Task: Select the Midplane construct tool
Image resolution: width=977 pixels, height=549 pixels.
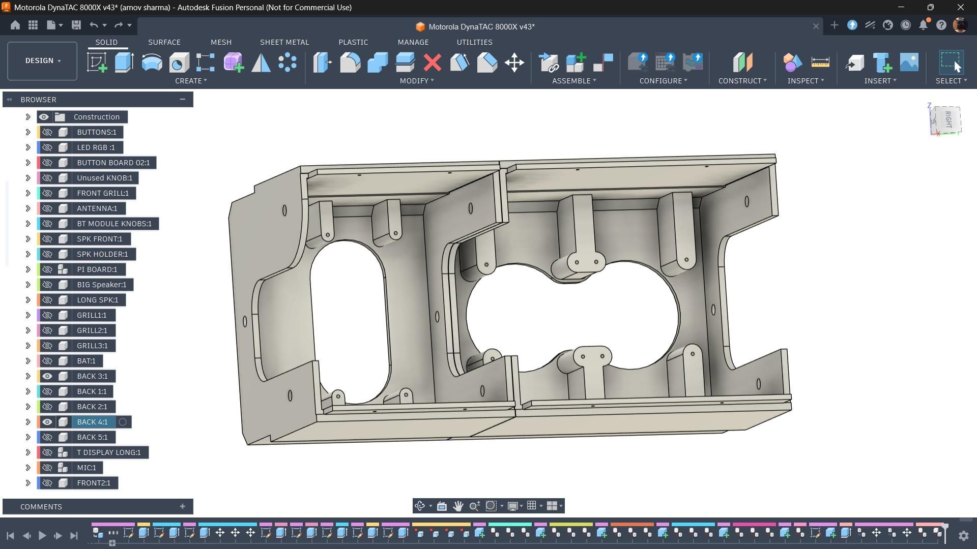Action: tap(742, 63)
